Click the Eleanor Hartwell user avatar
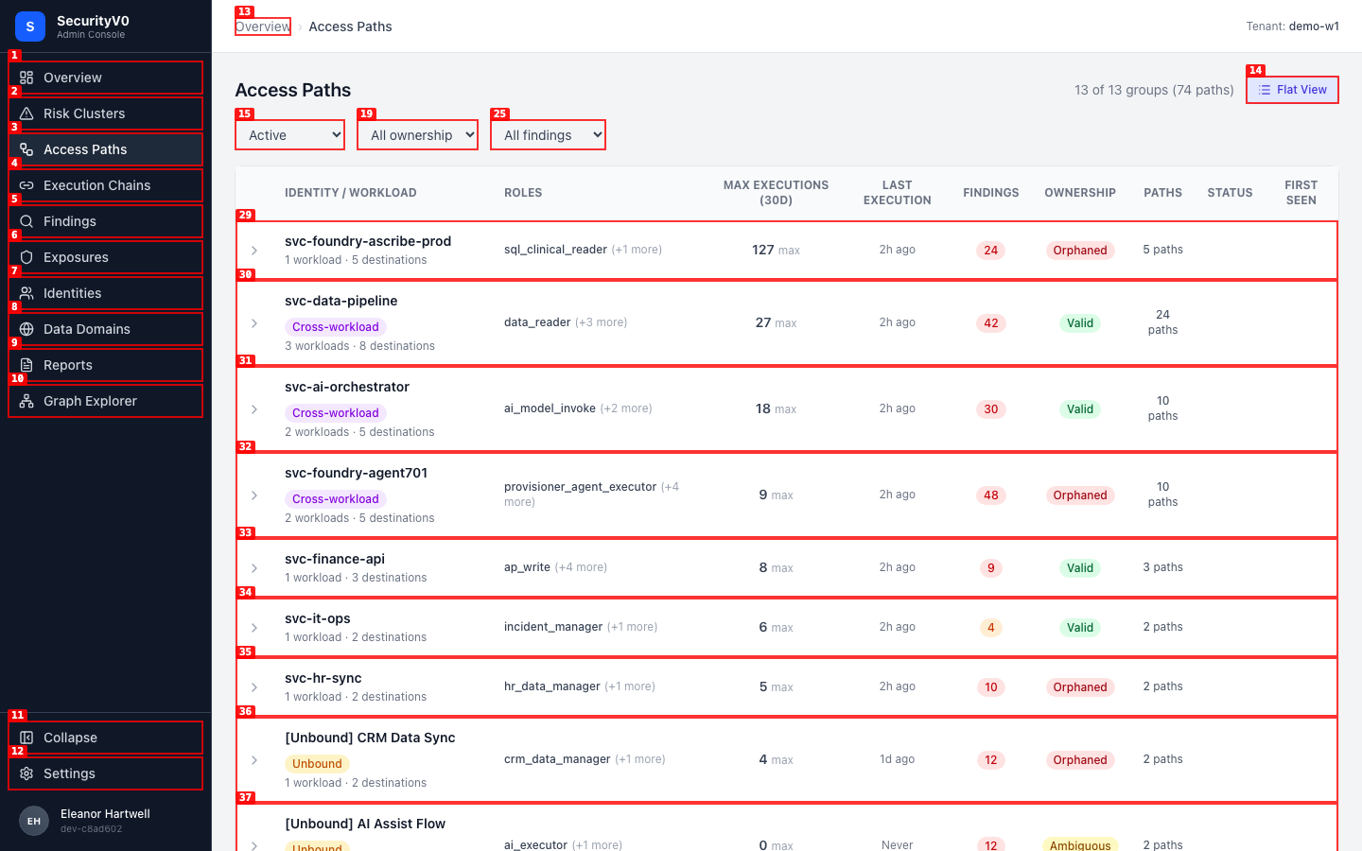Image resolution: width=1362 pixels, height=851 pixels. (x=34, y=821)
